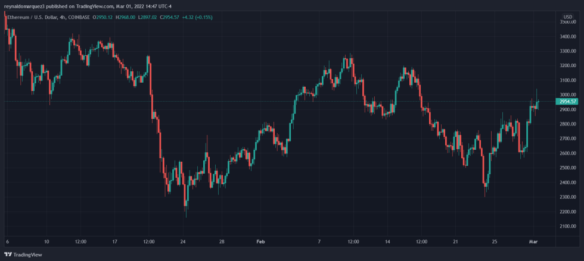
Task: Click the 2100.00 level on the price axis
Action: 567,227
